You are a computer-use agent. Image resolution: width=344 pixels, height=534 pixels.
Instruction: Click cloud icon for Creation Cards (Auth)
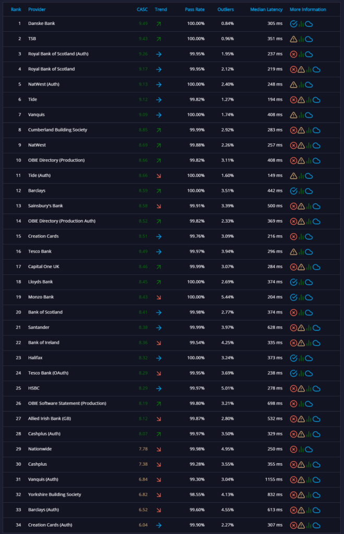tap(316, 526)
